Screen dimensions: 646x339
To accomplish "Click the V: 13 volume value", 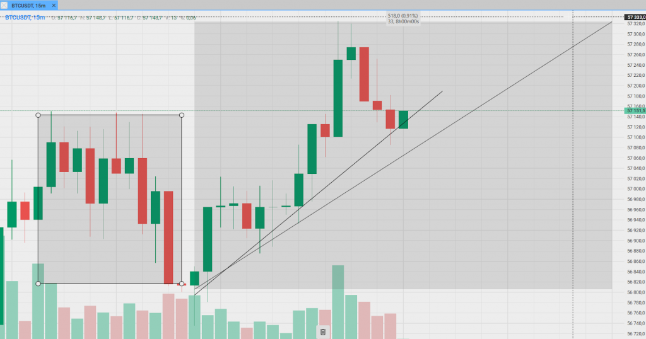I will pos(171,18).
